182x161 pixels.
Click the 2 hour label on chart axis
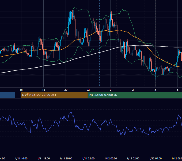(133, 90)
